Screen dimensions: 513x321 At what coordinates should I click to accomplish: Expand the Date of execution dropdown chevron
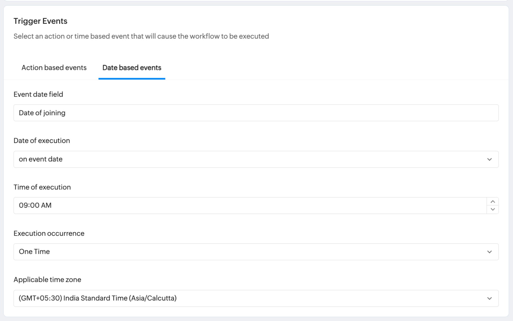489,160
